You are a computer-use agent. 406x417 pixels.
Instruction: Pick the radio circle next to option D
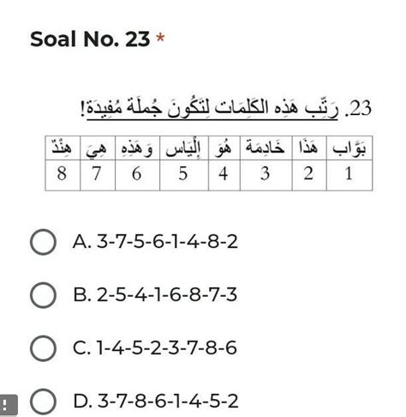tap(43, 402)
